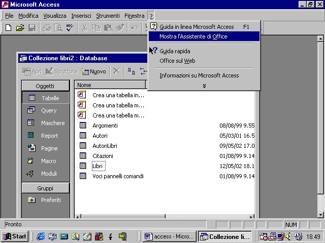Click the volume speaker tray icon
This screenshot has width=325, height=243.
[x=288, y=236]
